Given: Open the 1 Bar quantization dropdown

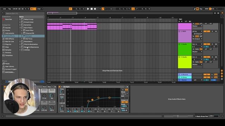Looking at the screenshot, I should [x=40, y=9].
